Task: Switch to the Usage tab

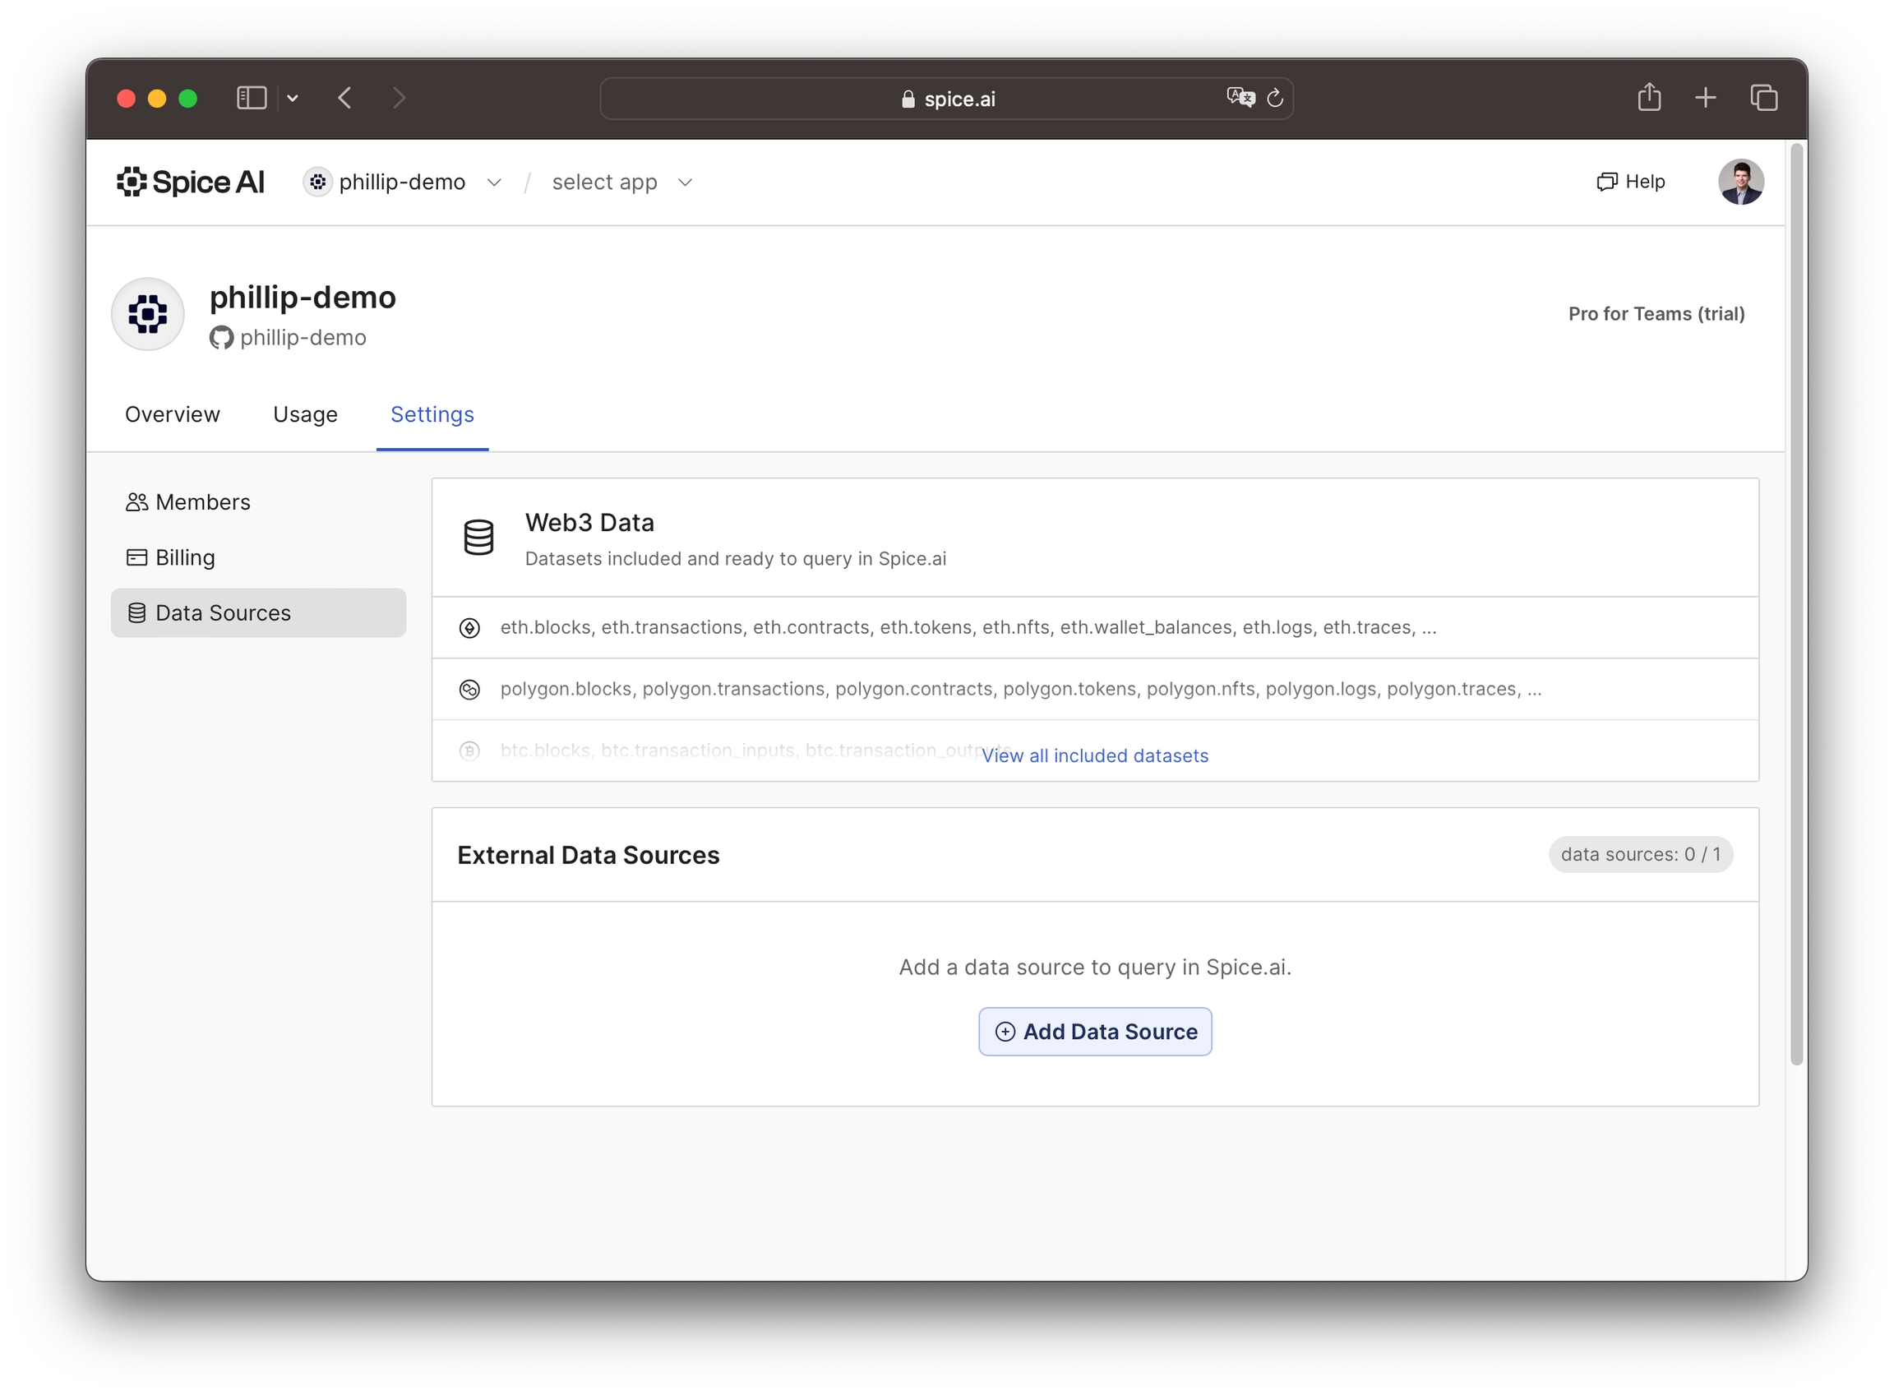Action: click(x=305, y=414)
